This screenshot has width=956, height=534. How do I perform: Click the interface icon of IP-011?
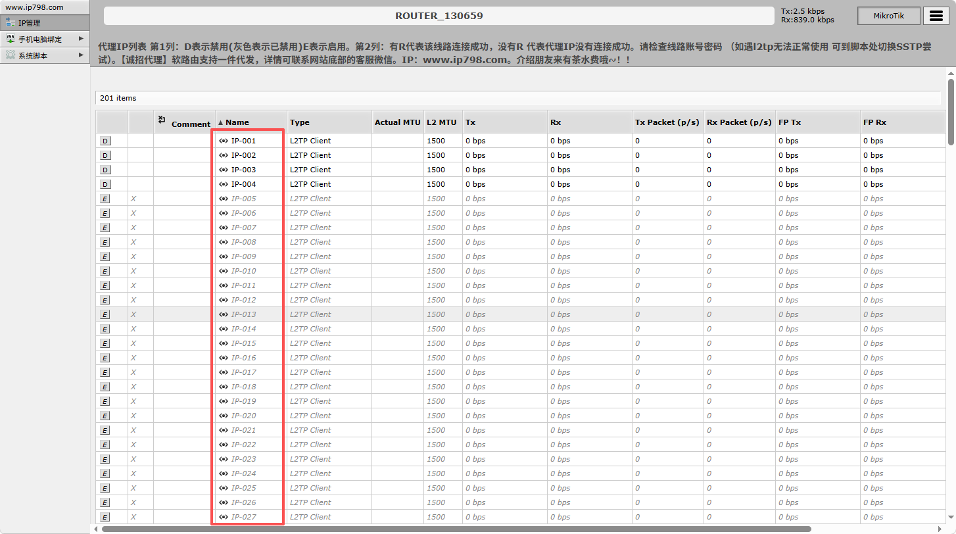(x=224, y=285)
